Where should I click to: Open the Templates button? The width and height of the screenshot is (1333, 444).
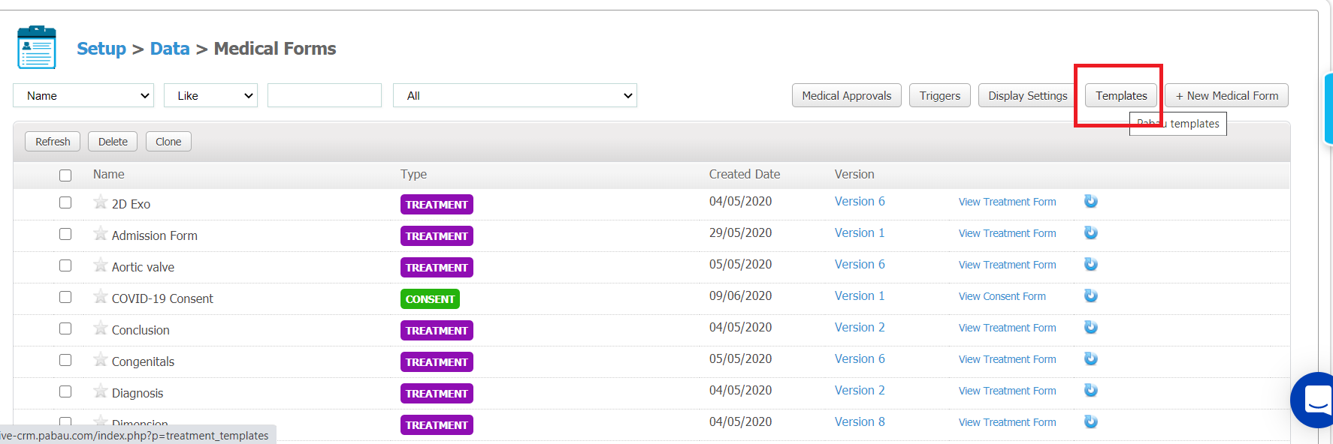[x=1121, y=95]
